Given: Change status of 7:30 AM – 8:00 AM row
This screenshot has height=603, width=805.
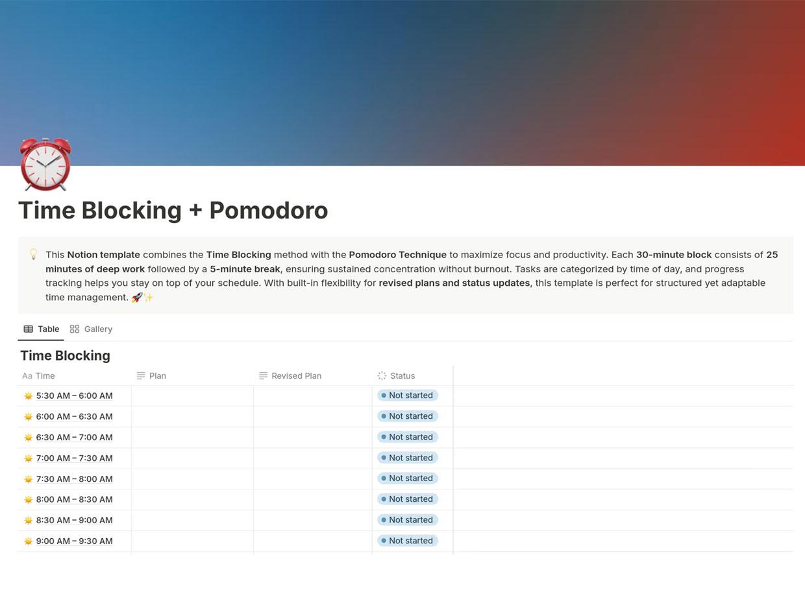Looking at the screenshot, I should [x=408, y=478].
